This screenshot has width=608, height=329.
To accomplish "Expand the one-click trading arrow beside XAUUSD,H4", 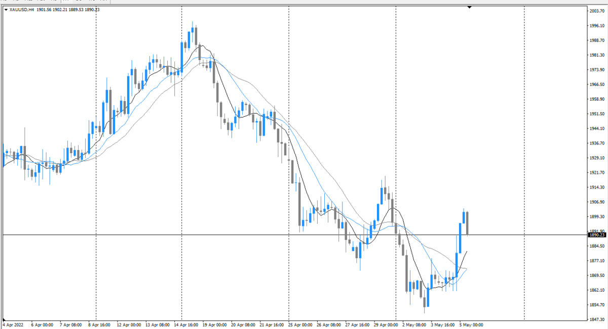I will 6,9.
